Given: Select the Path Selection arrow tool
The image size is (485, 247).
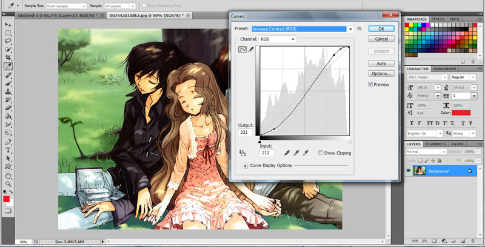Looking at the screenshot, I should pyautogui.click(x=8, y=159).
